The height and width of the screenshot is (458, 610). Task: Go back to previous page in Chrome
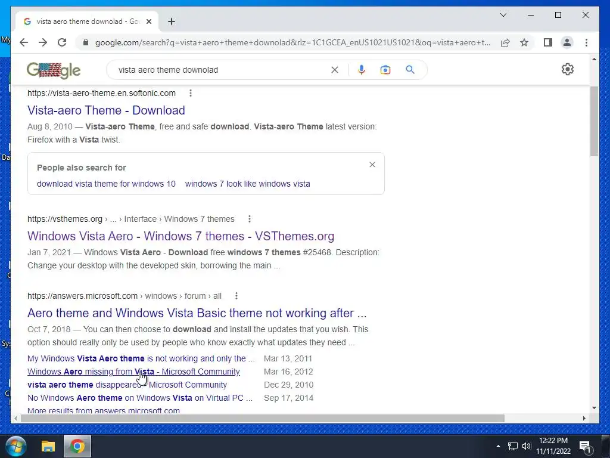(x=24, y=42)
